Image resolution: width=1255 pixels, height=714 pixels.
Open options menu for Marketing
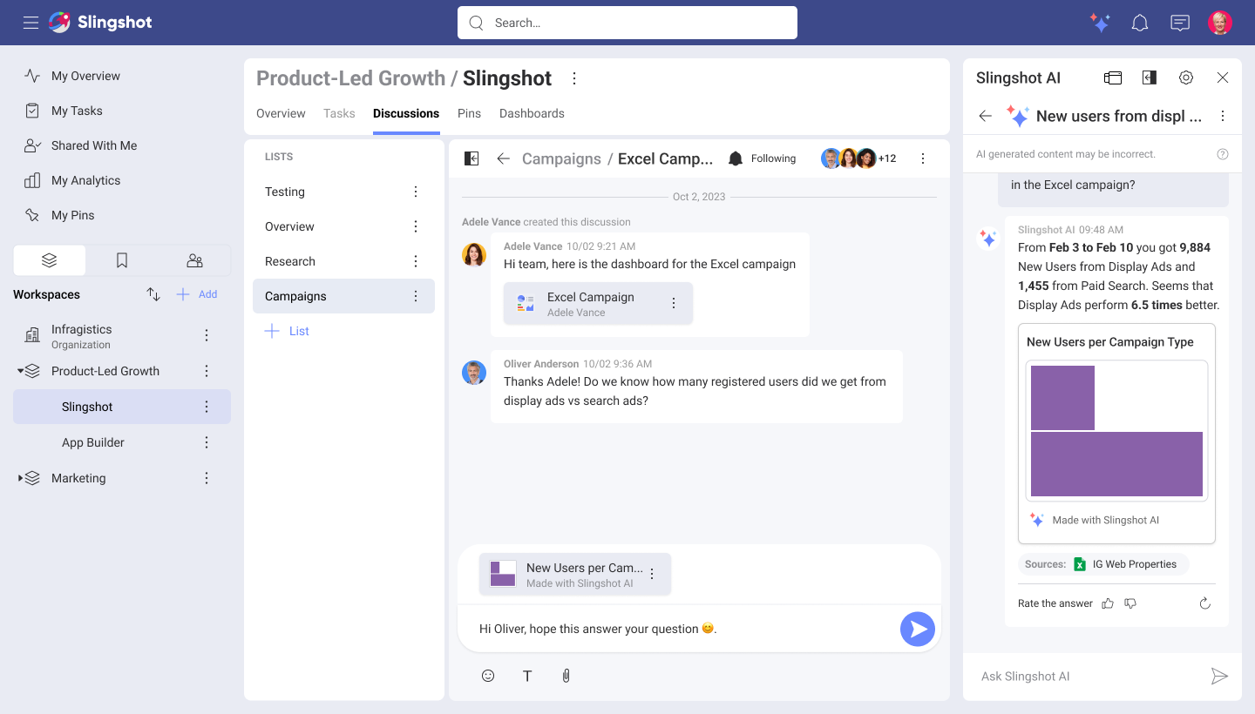tap(207, 478)
